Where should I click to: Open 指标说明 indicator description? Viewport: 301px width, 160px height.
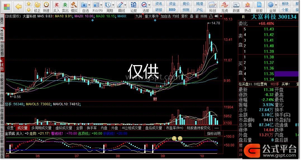pos(214,133)
